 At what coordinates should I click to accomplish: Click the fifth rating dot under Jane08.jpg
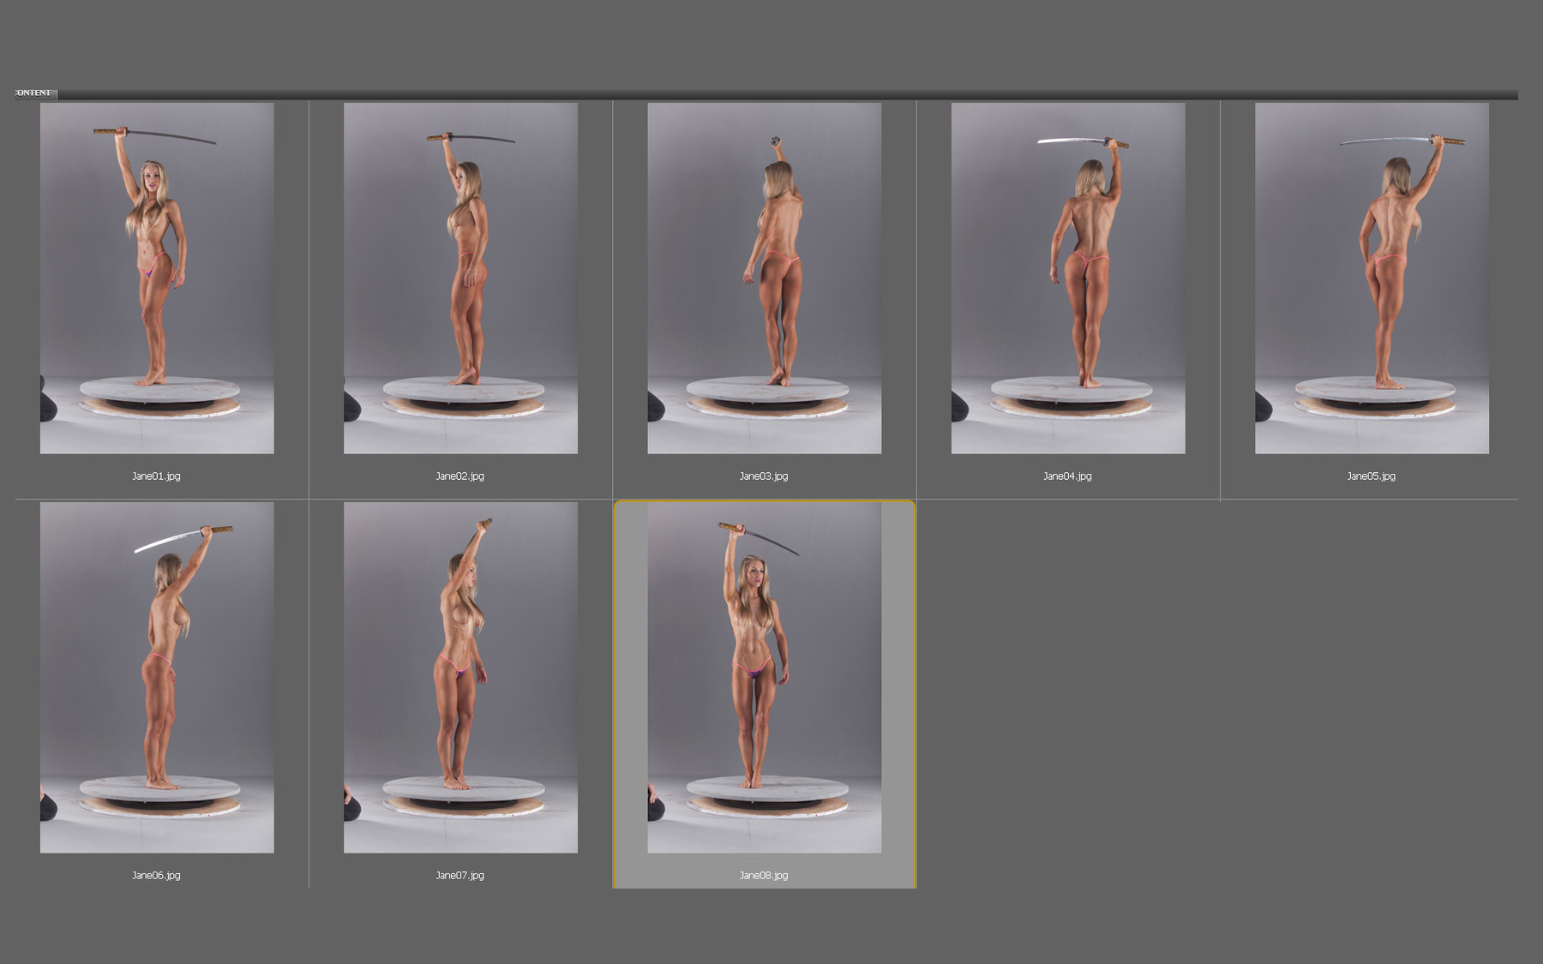pyautogui.click(x=782, y=861)
